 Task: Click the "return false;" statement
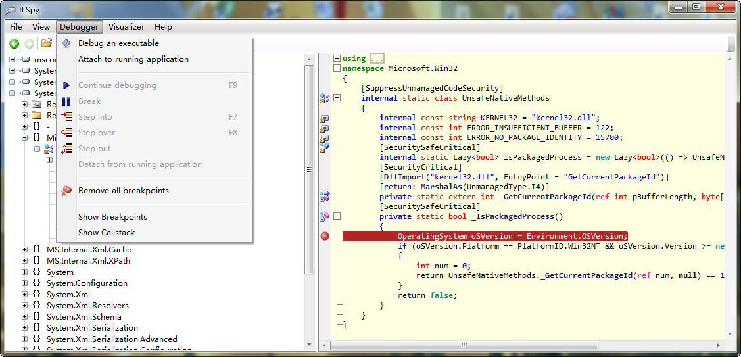(x=427, y=295)
